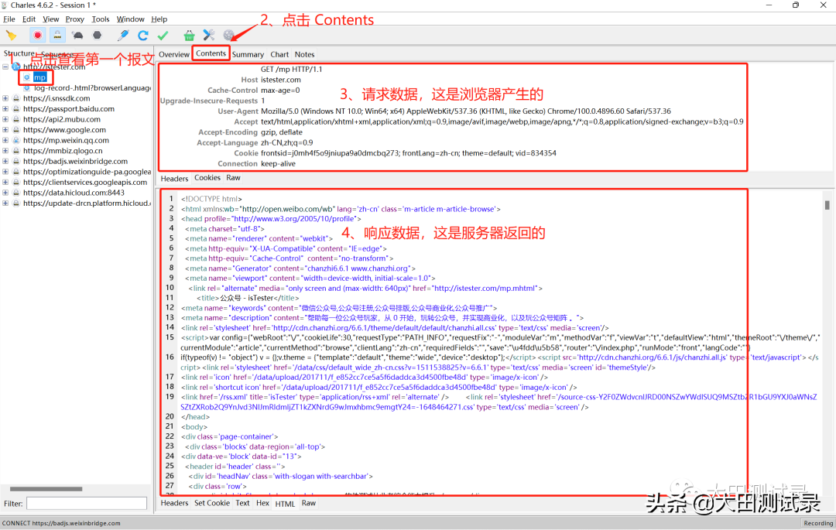Toggle throttling turtle icon
This screenshot has height=530, width=836.
77,35
